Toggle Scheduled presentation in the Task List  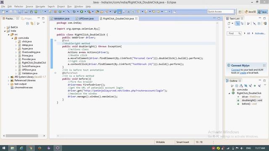[242, 23]
